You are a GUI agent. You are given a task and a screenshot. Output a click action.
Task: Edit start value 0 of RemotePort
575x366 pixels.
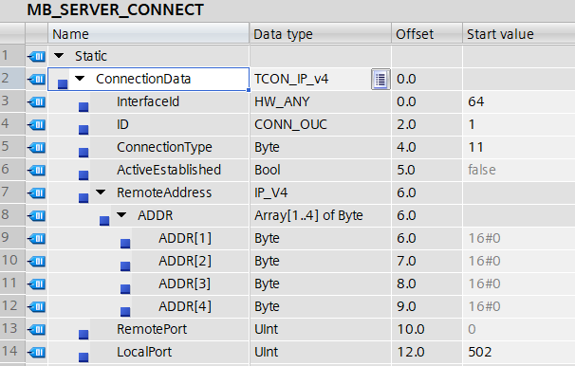519,329
